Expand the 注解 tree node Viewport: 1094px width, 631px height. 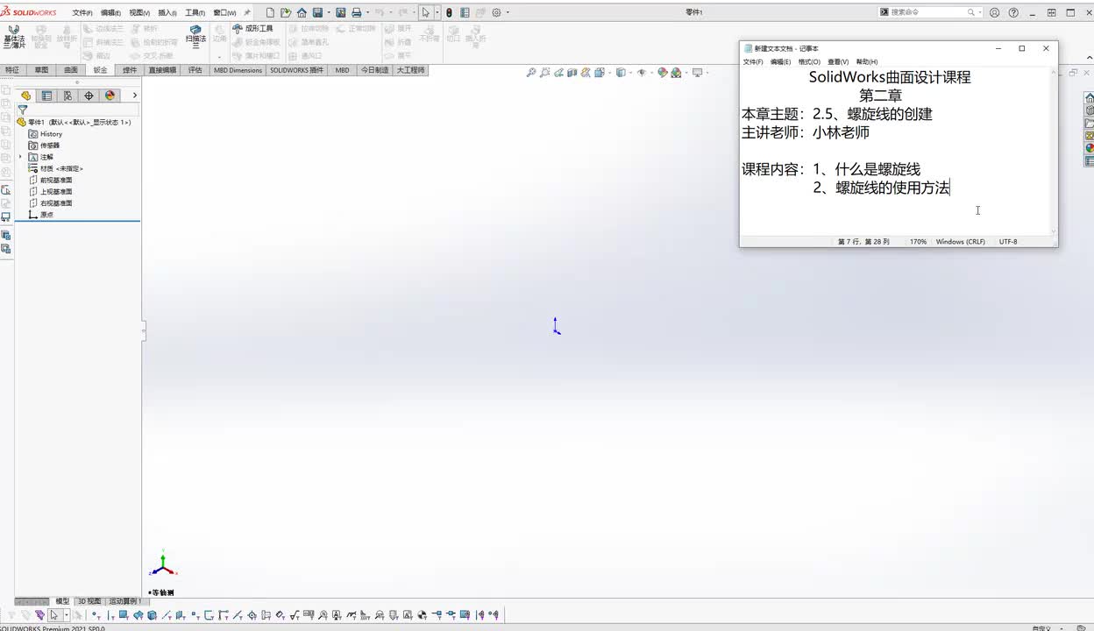pyautogui.click(x=20, y=157)
